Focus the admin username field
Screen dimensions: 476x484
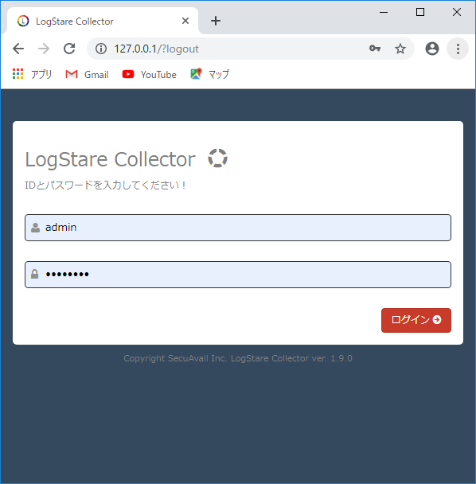[x=238, y=228]
